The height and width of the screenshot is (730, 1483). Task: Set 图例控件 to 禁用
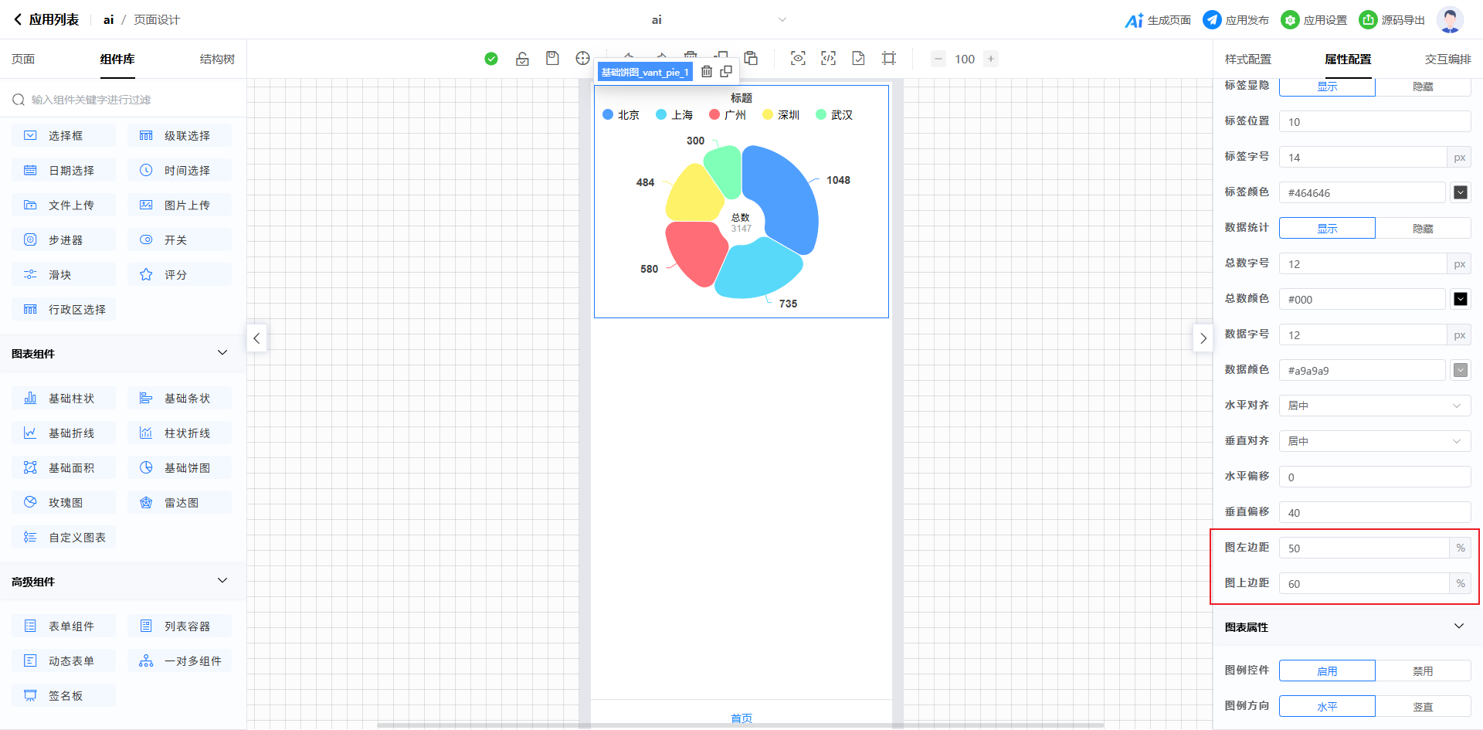coord(1422,671)
